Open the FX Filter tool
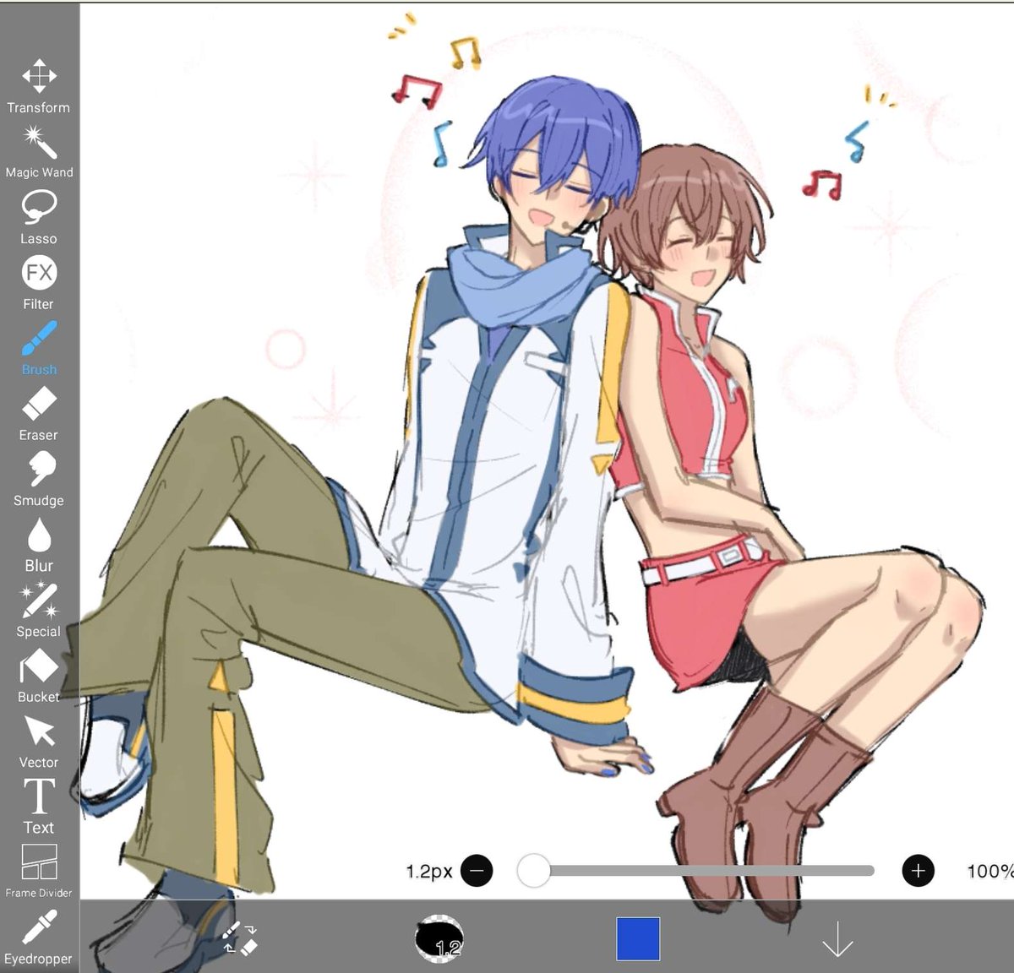 tap(39, 282)
